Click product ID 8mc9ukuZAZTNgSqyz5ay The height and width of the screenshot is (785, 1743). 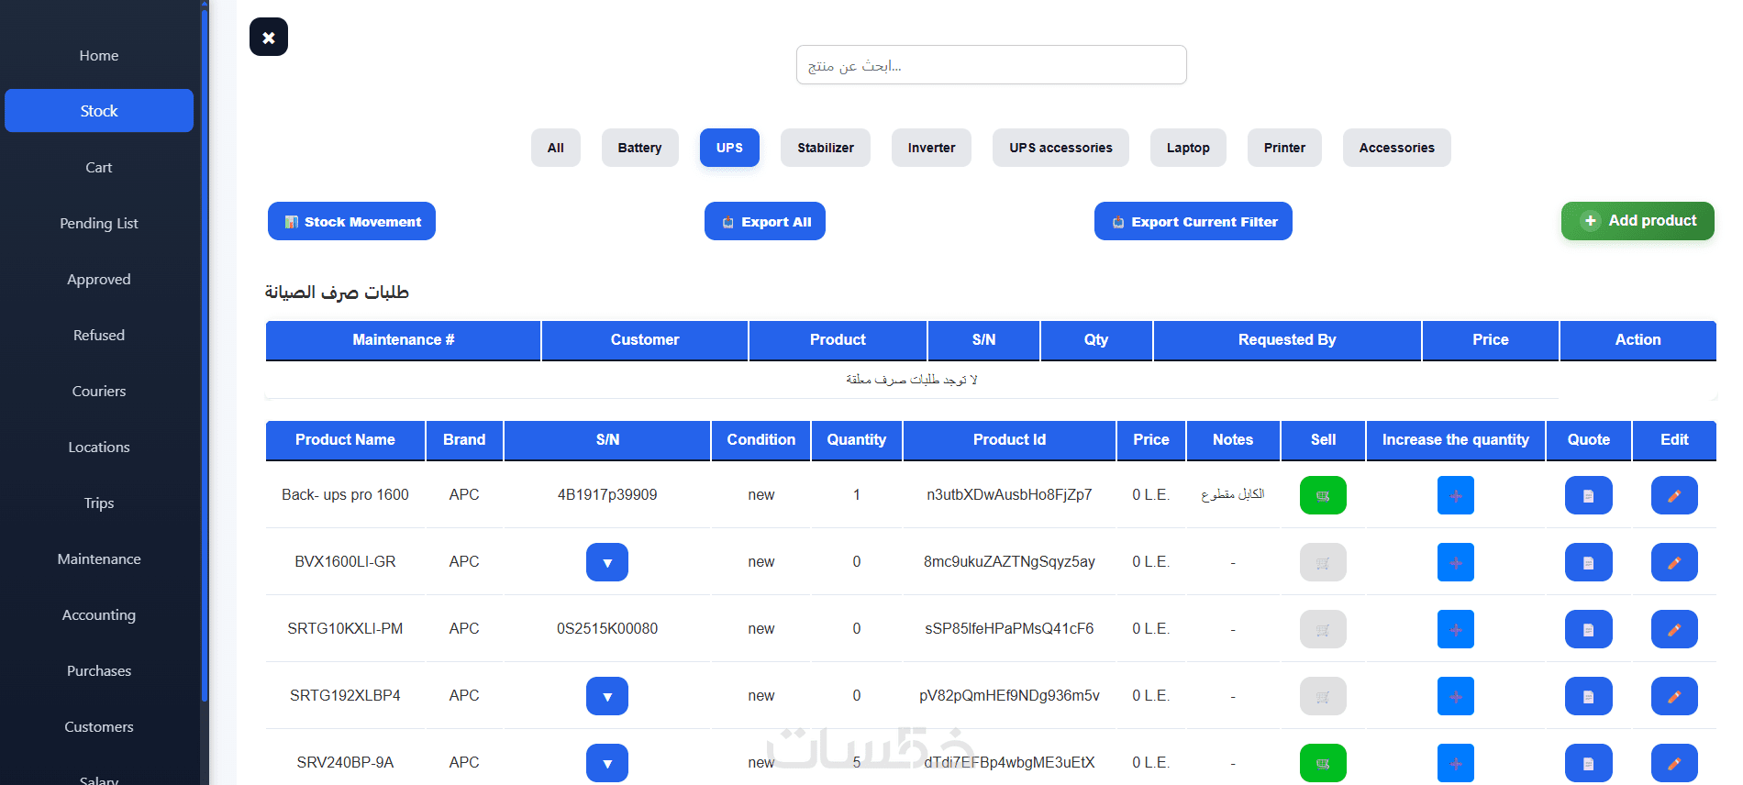[x=1009, y=562]
